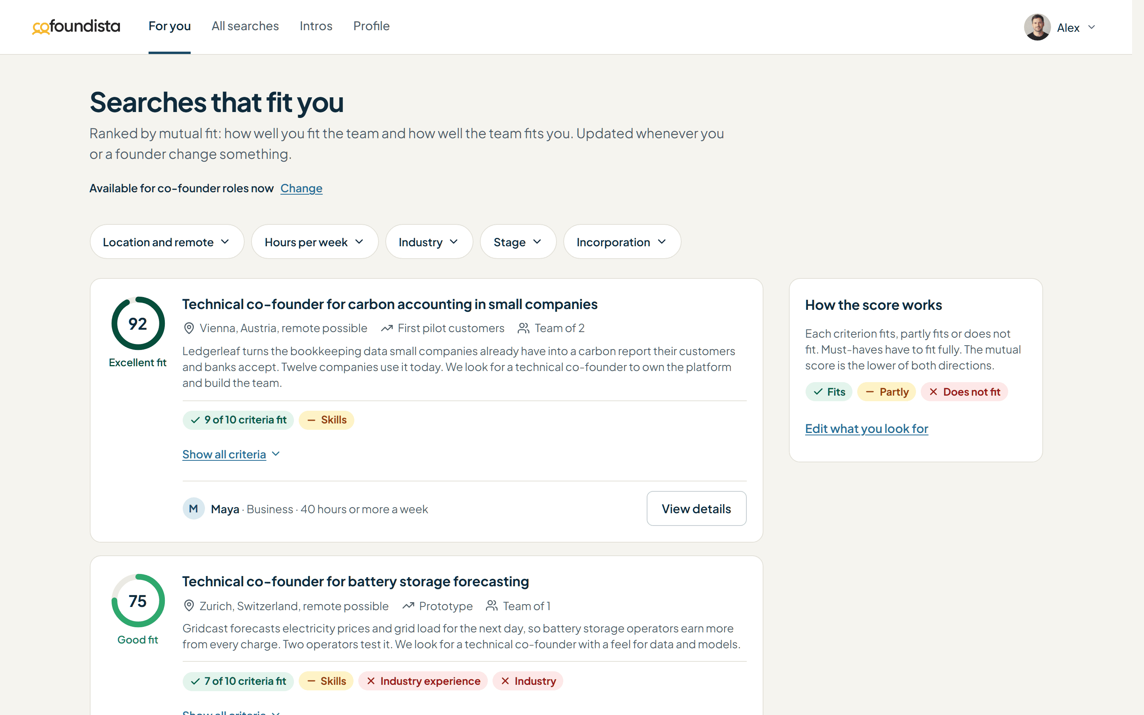
Task: Click the Skills badge on the Gridcast card
Action: [326, 681]
